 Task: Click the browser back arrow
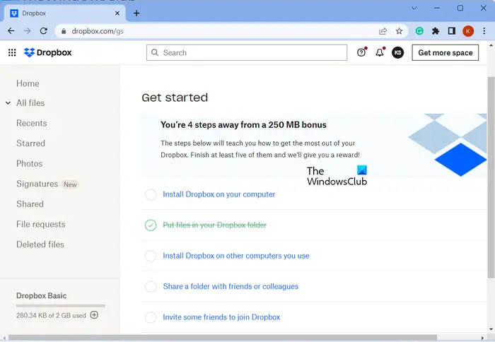(x=11, y=31)
